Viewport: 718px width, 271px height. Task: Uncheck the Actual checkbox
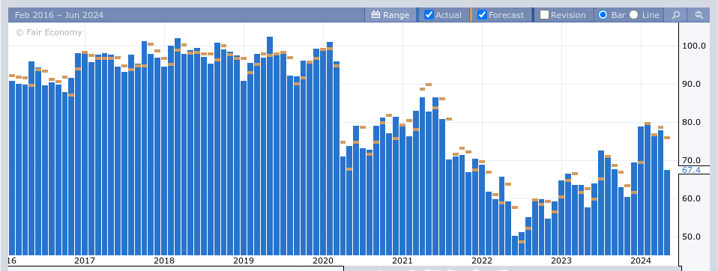pos(429,15)
